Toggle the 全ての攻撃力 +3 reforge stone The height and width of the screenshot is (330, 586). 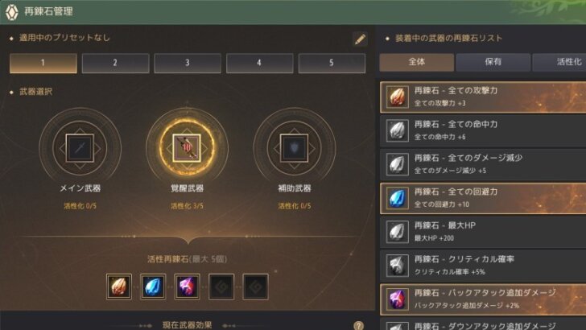click(x=483, y=97)
